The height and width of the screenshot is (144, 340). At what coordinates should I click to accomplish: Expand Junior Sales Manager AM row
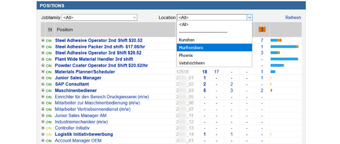pyautogui.click(x=43, y=115)
